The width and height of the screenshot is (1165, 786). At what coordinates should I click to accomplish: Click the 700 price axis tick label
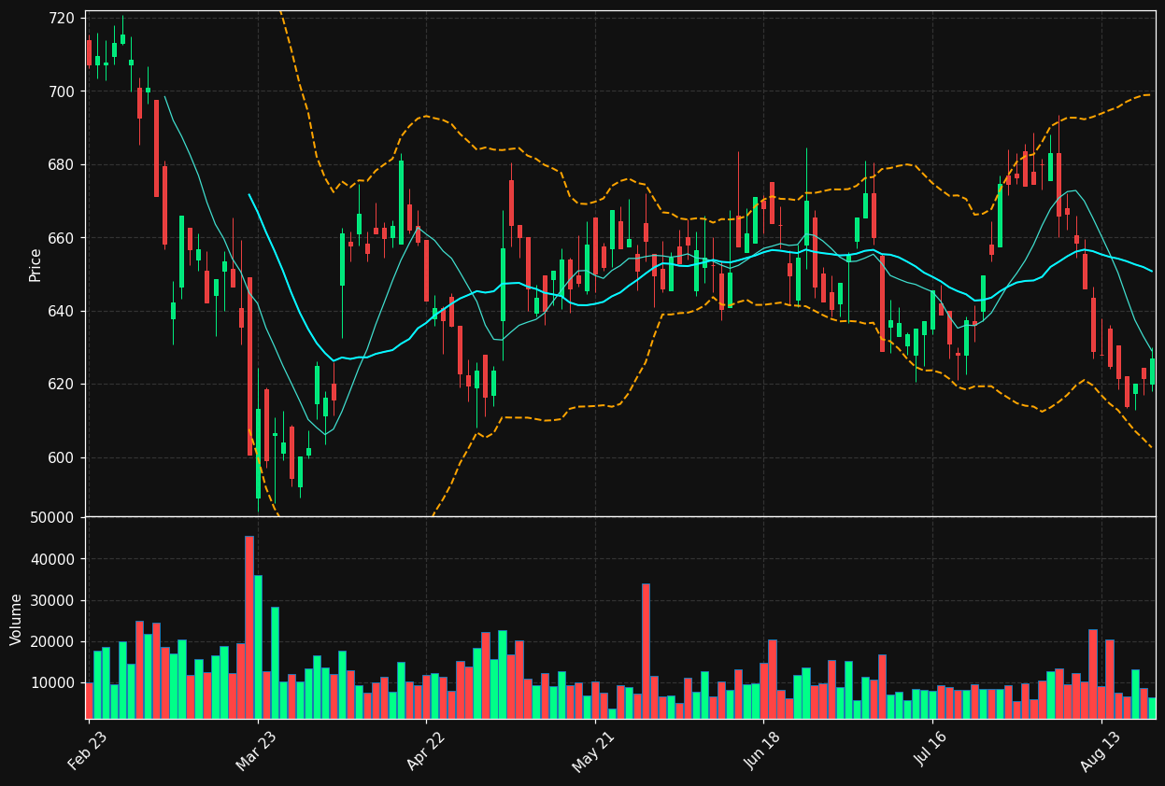[62, 91]
